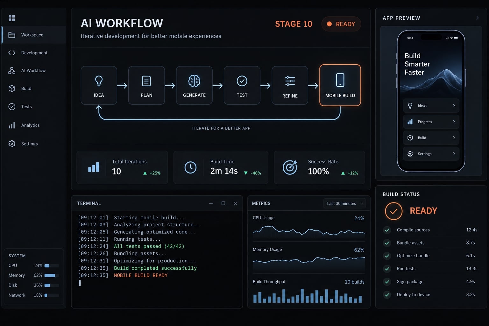
Task: Select the Mobile Build phone stage
Action: coord(340,85)
